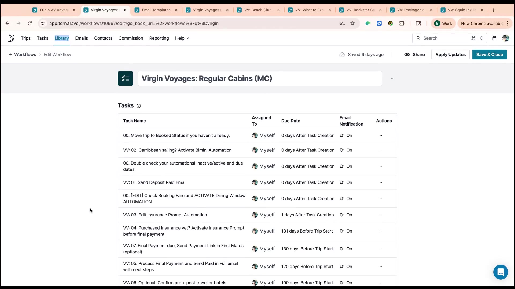Open the Commission navigation item

click(131, 38)
